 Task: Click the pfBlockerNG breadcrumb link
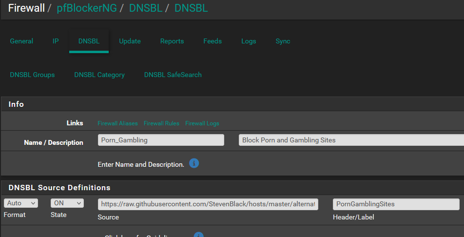87,8
